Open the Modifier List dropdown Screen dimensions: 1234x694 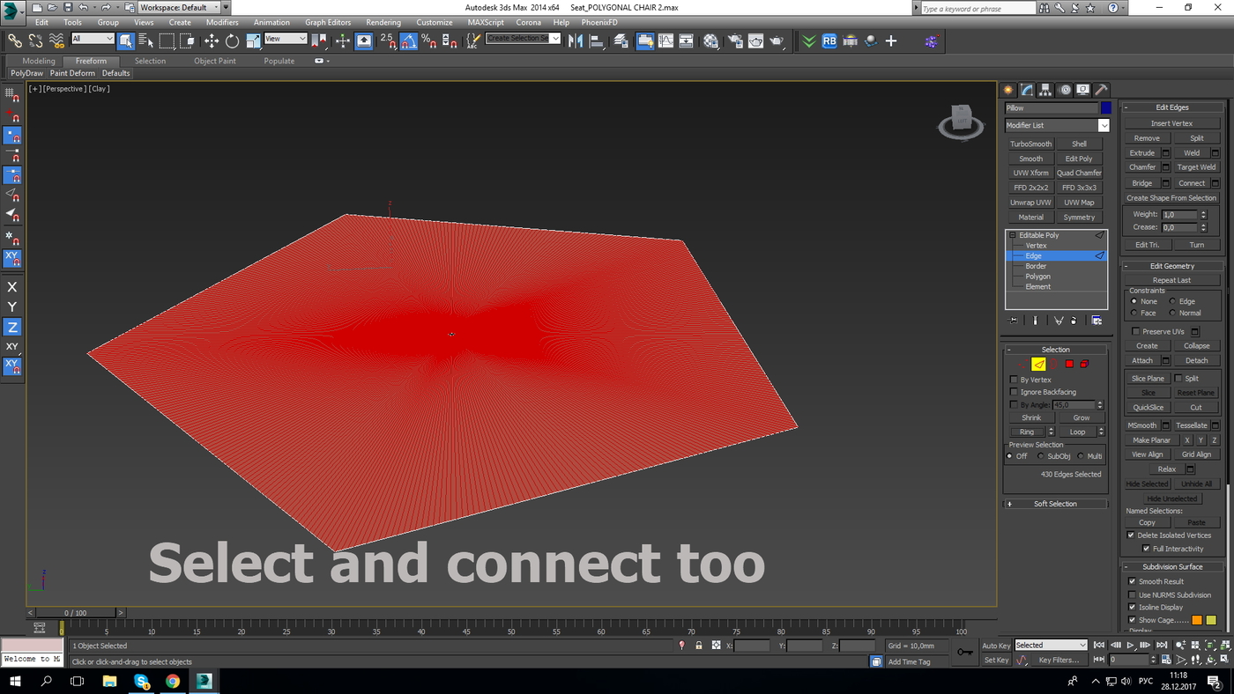(x=1057, y=125)
